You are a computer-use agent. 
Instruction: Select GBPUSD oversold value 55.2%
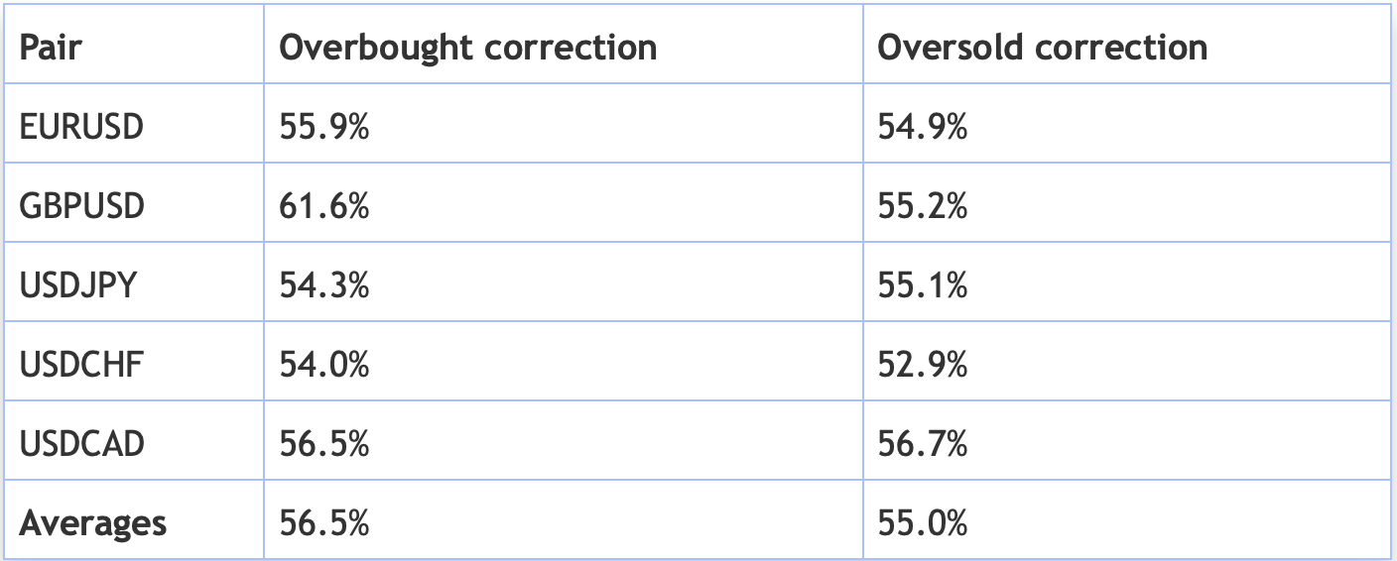(923, 206)
